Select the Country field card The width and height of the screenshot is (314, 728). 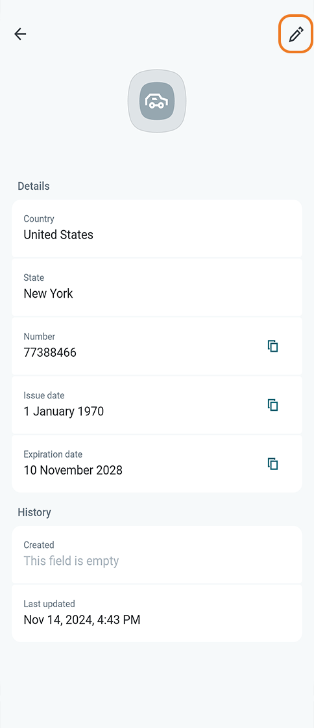pos(157,228)
